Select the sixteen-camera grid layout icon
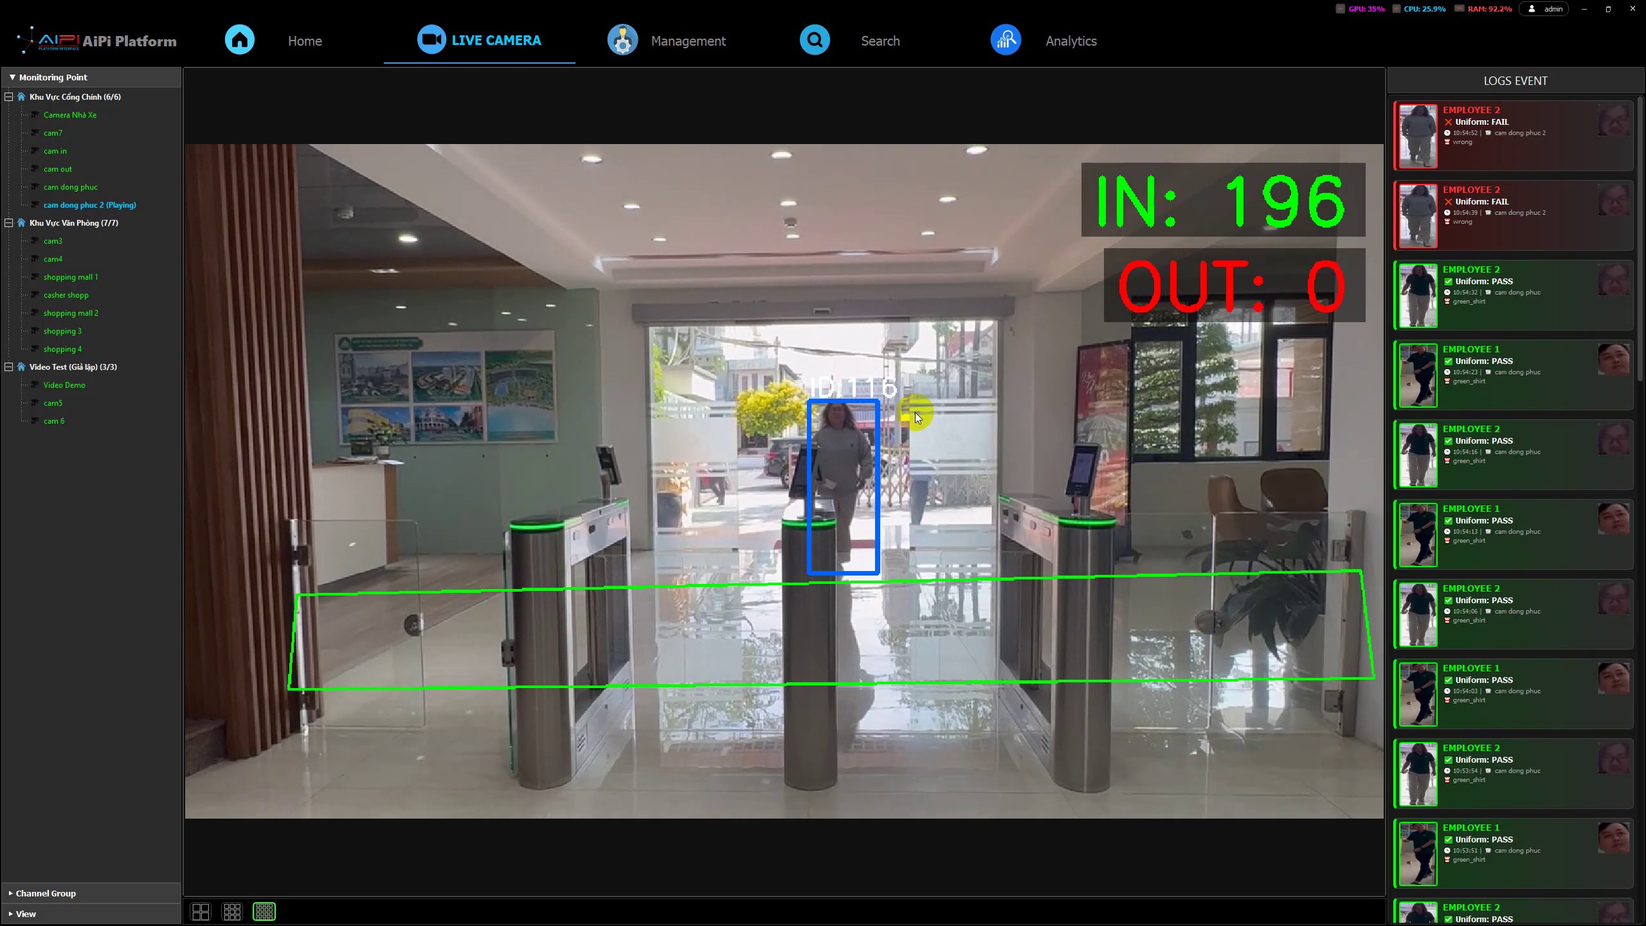1646x926 pixels. click(x=264, y=911)
